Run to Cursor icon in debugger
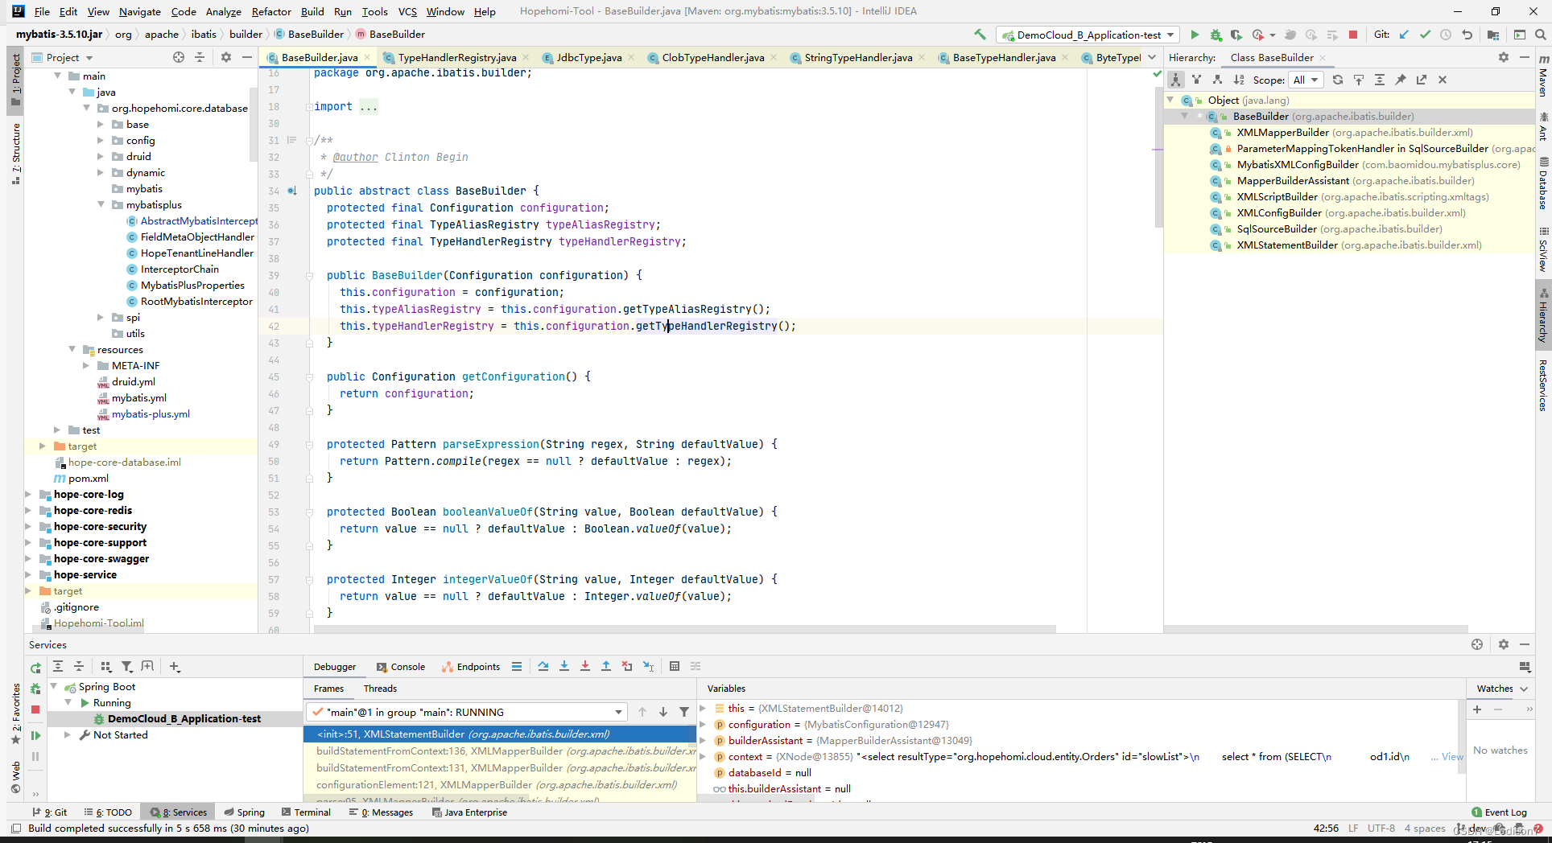The width and height of the screenshot is (1552, 843). [648, 666]
